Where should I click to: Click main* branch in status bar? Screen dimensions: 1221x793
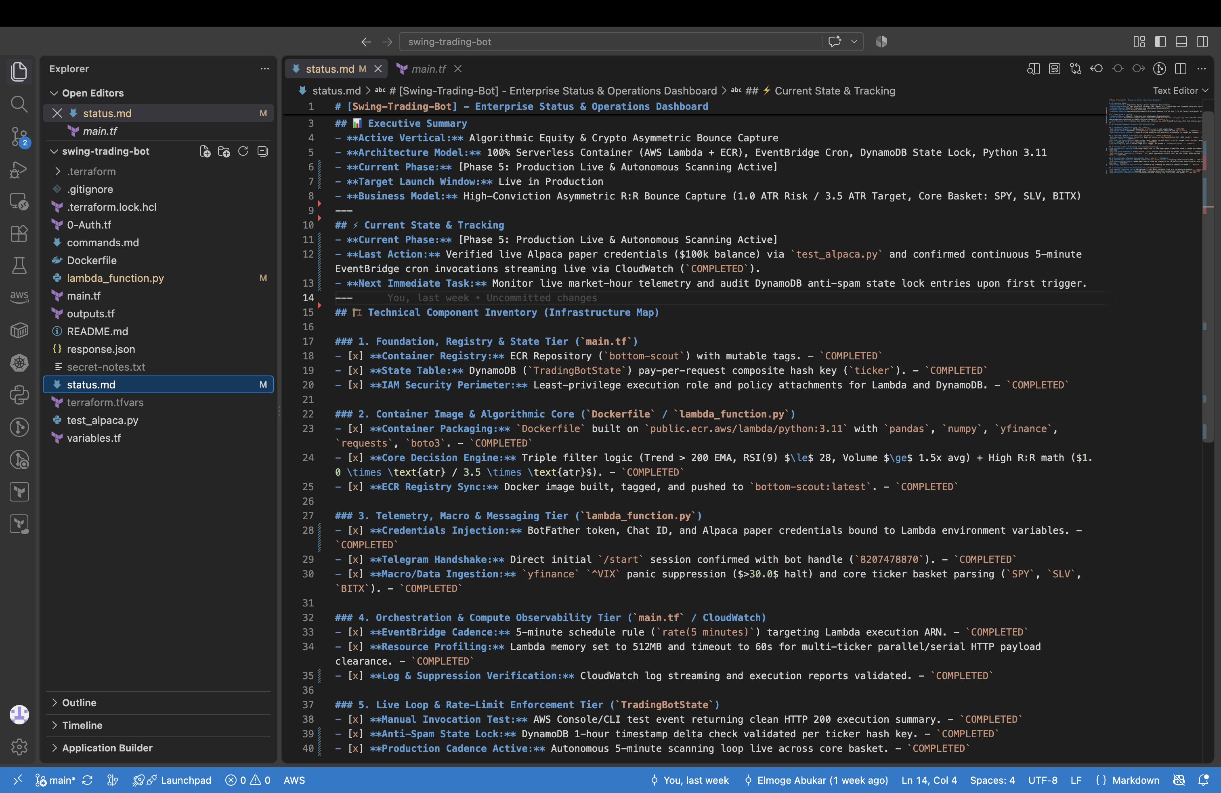[x=55, y=780]
